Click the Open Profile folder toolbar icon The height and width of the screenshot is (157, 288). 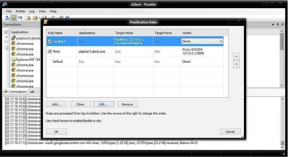point(35,18)
